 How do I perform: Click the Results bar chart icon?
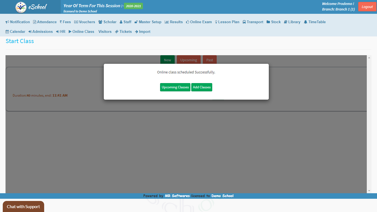click(167, 22)
